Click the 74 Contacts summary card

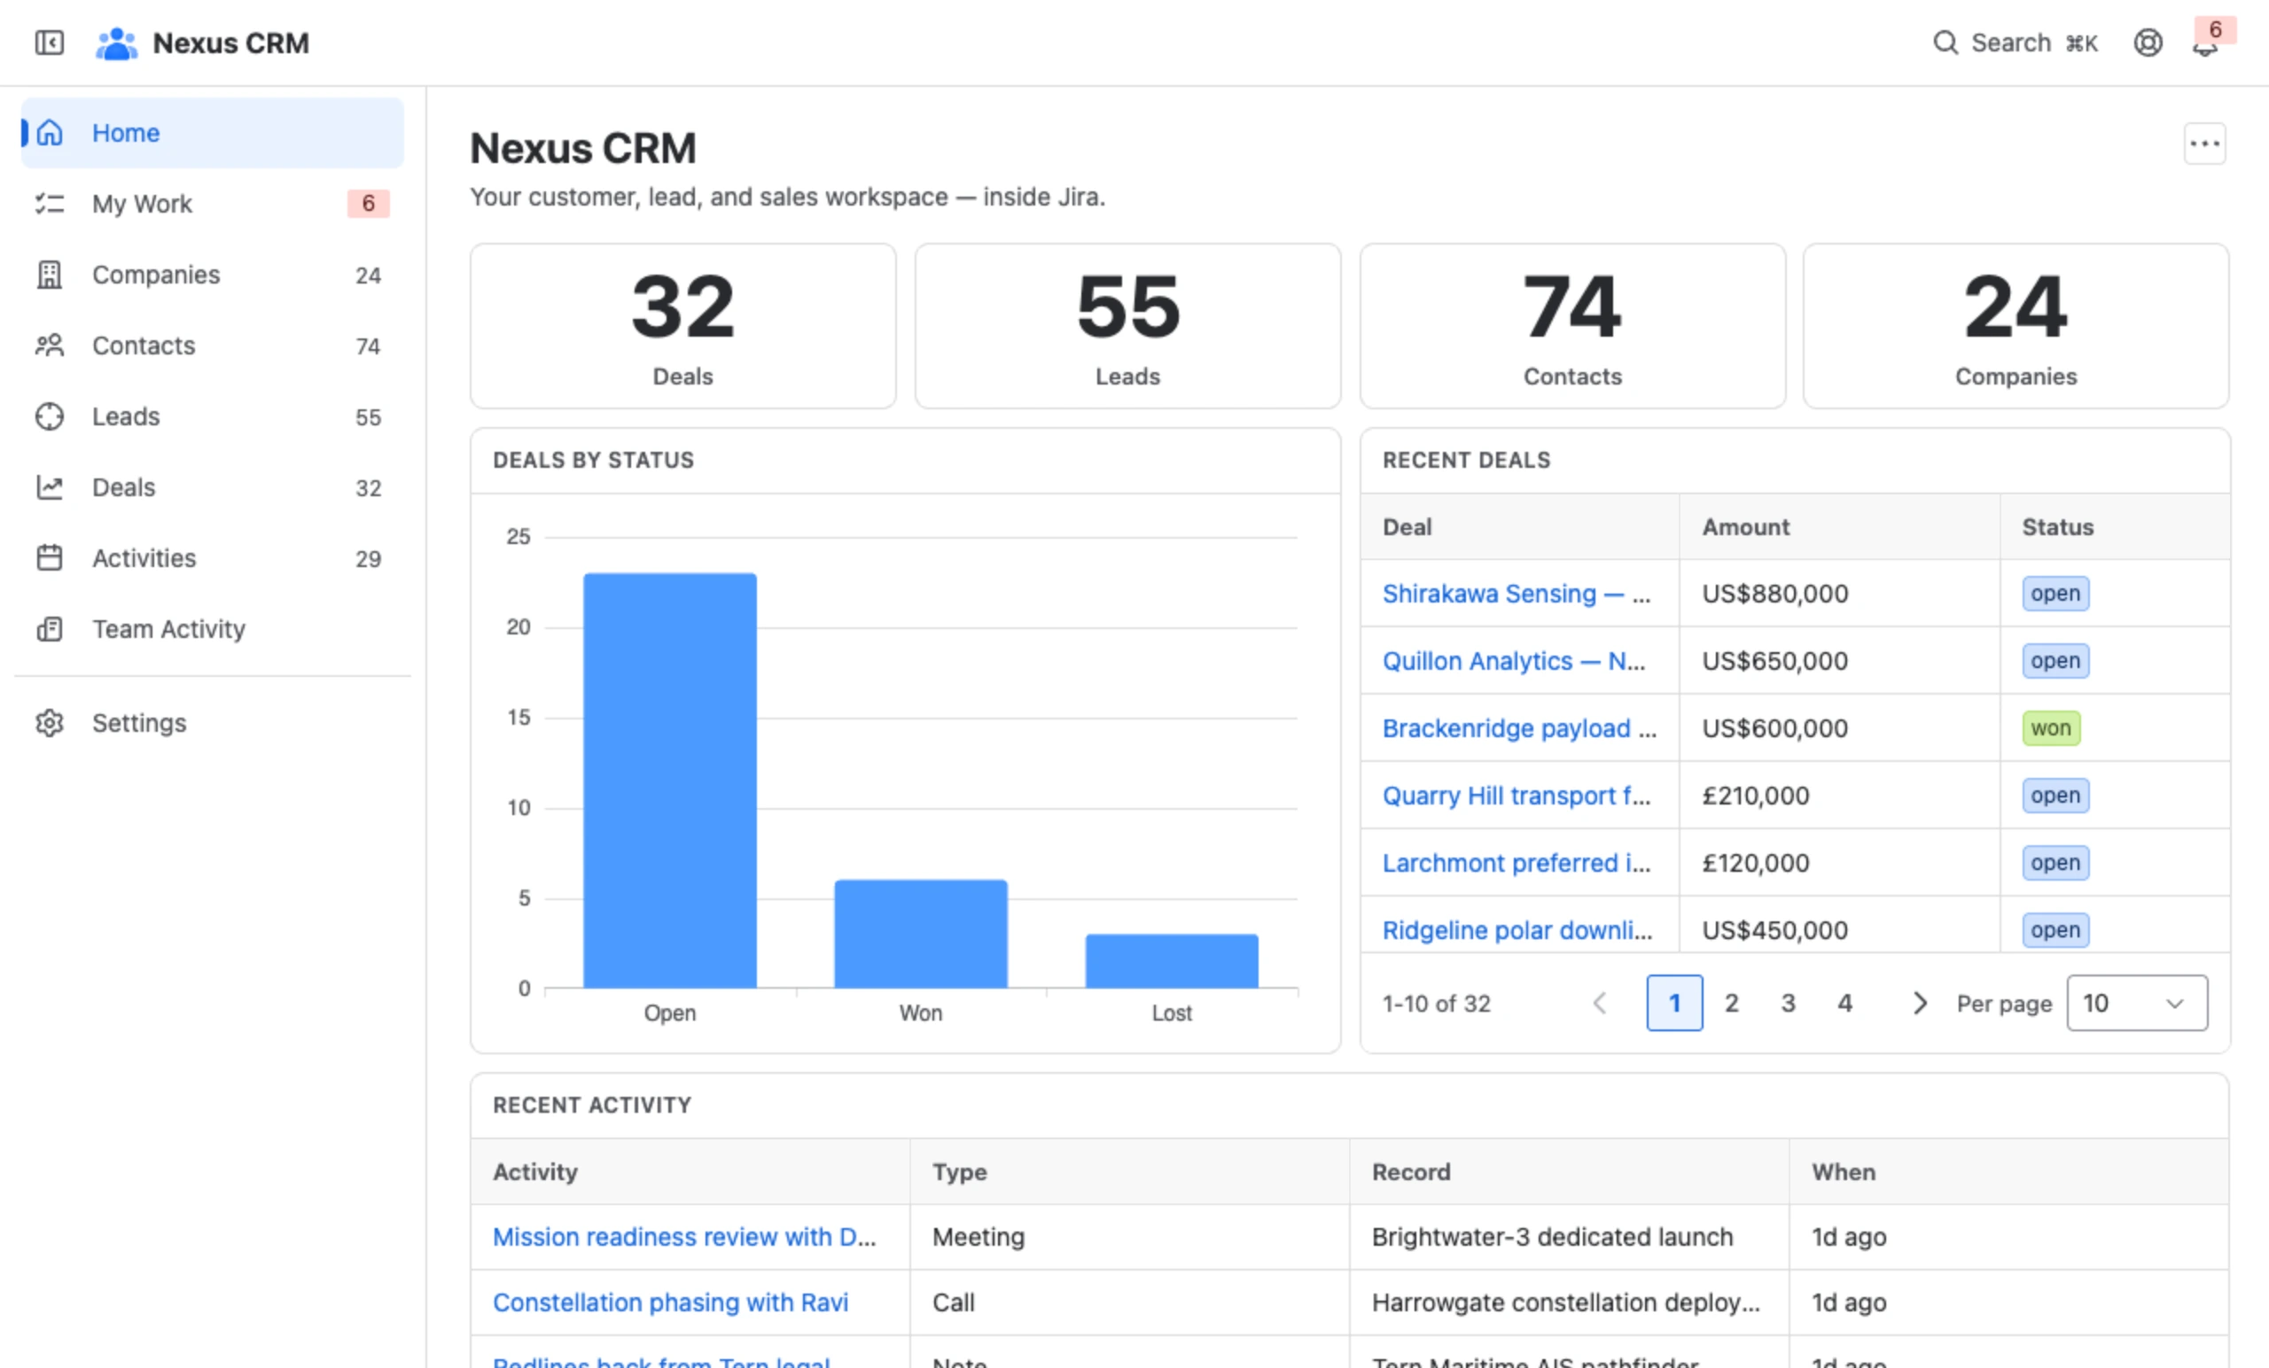click(x=1573, y=326)
